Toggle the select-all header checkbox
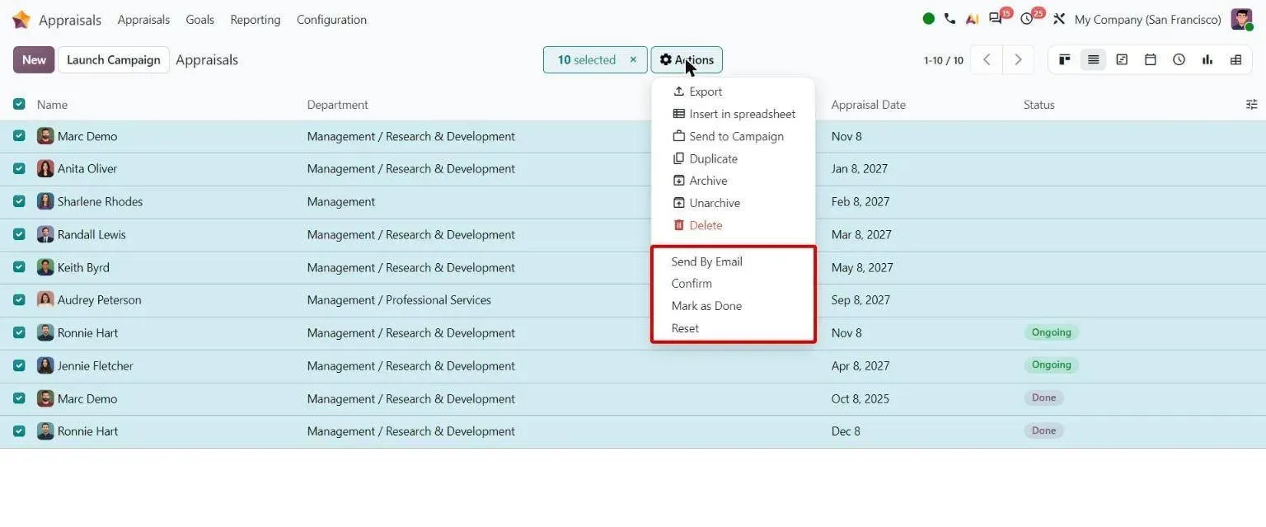This screenshot has width=1266, height=527. (19, 104)
